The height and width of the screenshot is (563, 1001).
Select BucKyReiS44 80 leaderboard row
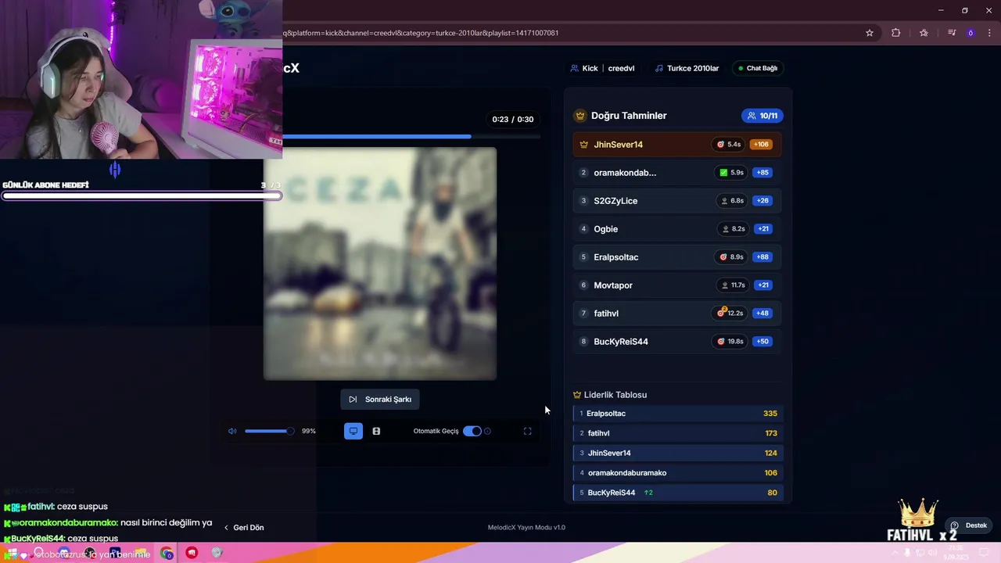coord(677,493)
